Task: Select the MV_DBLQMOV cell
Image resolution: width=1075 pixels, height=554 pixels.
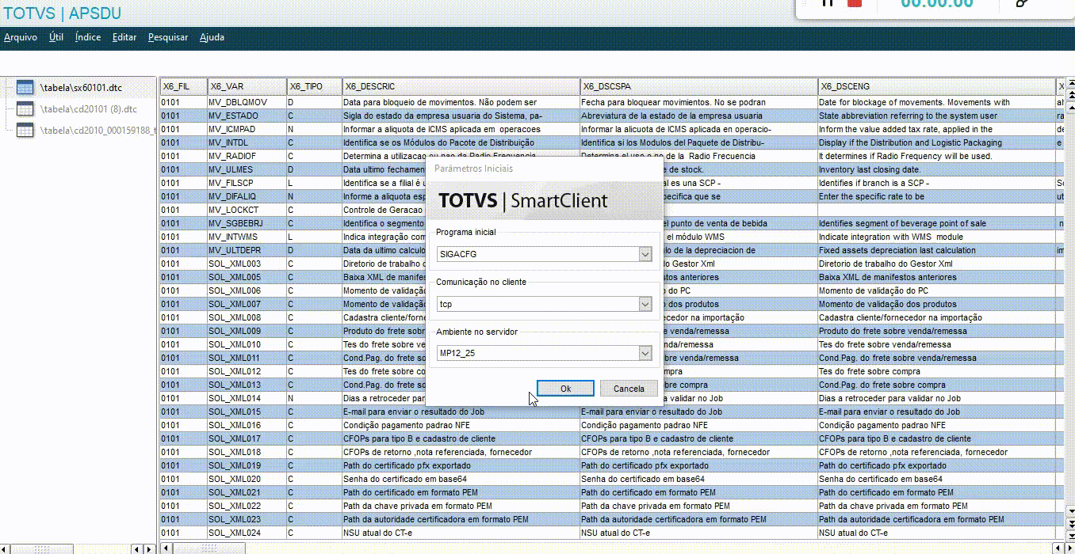Action: tap(247, 102)
